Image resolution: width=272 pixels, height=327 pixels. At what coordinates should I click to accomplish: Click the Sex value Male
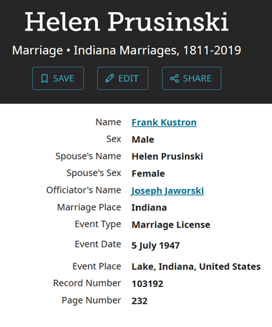143,139
